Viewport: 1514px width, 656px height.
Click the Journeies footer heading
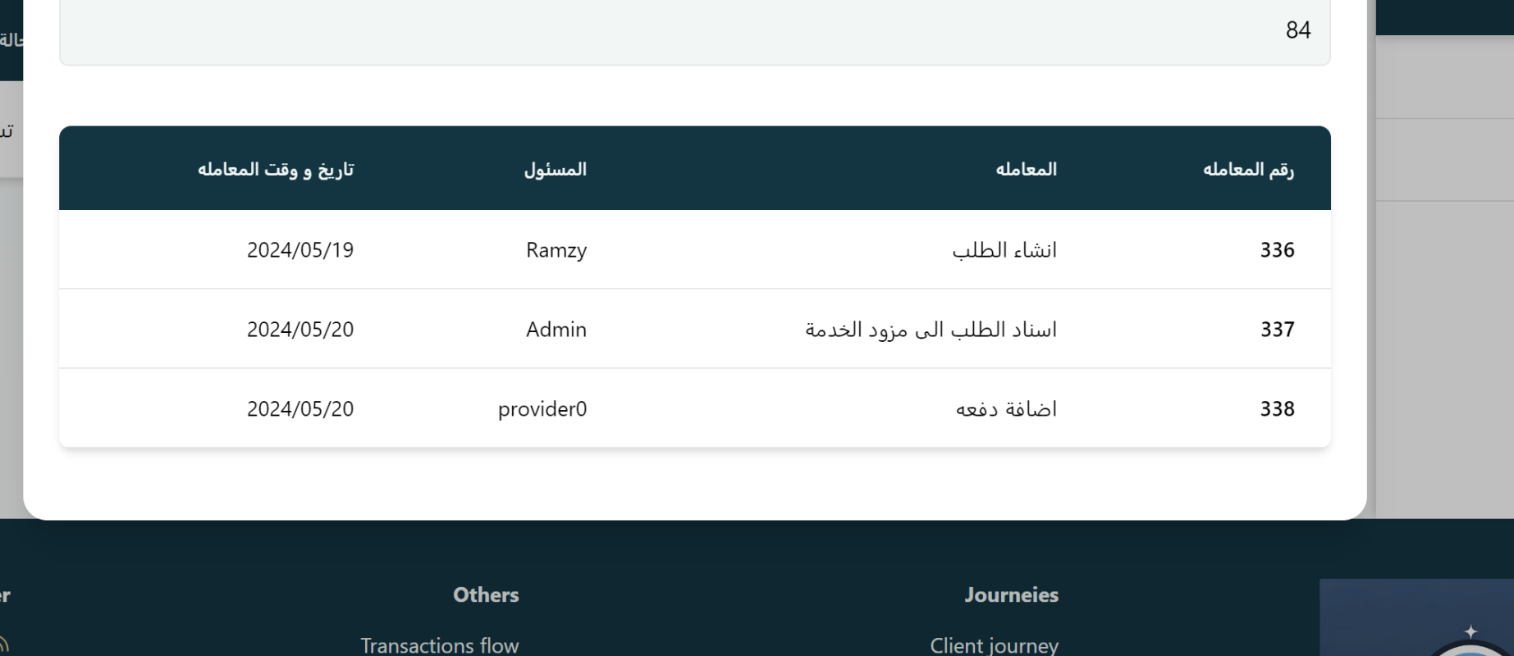(x=1011, y=595)
